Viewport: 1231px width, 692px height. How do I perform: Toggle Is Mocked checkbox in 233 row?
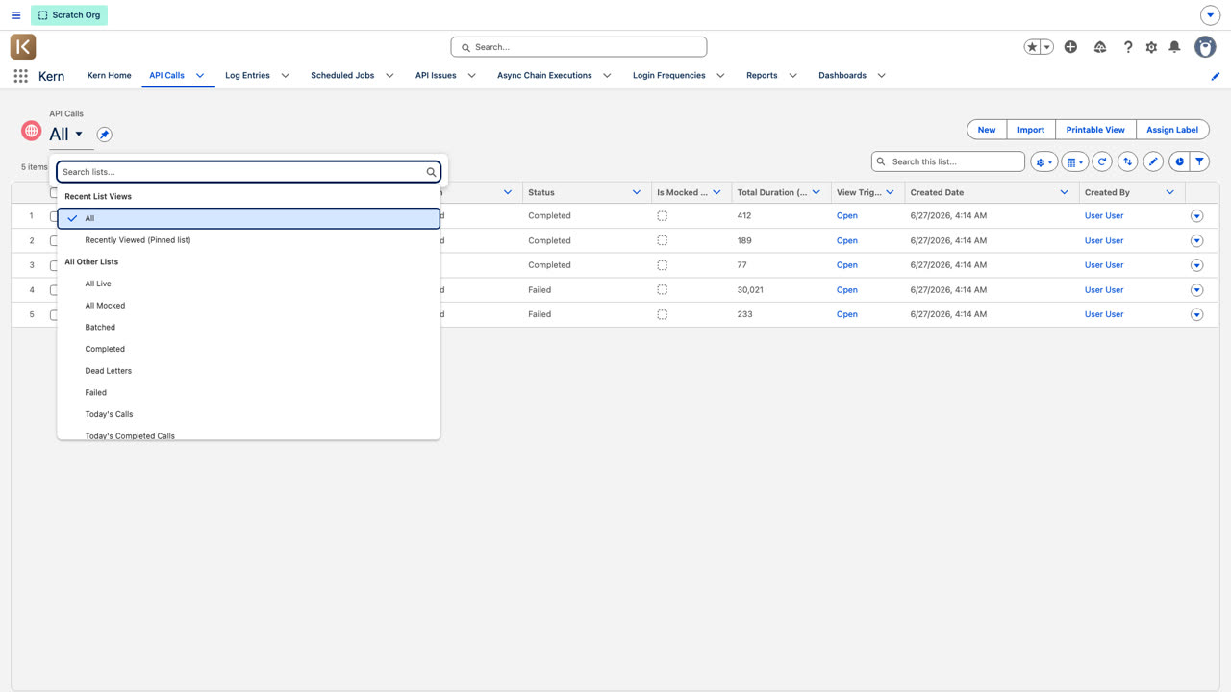pyautogui.click(x=662, y=314)
